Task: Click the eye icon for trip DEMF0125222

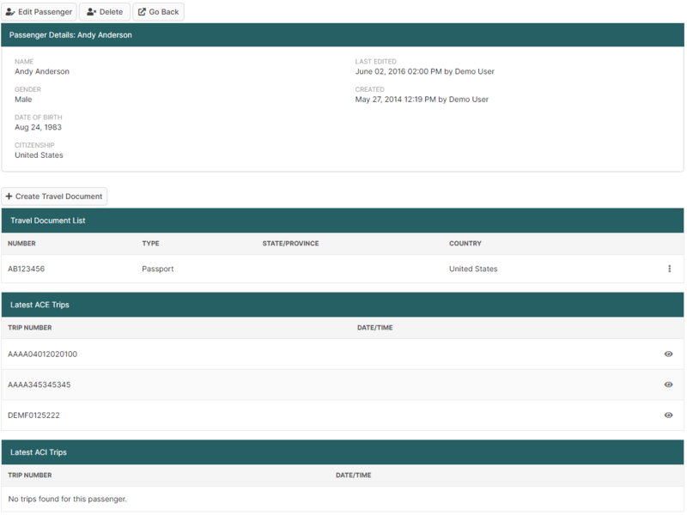Action: [668, 415]
